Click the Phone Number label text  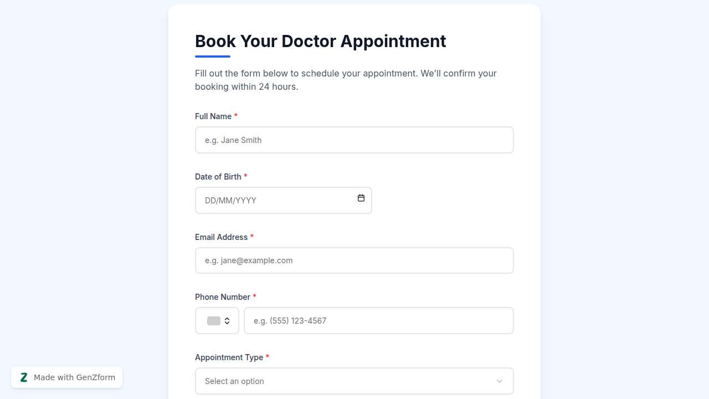222,297
